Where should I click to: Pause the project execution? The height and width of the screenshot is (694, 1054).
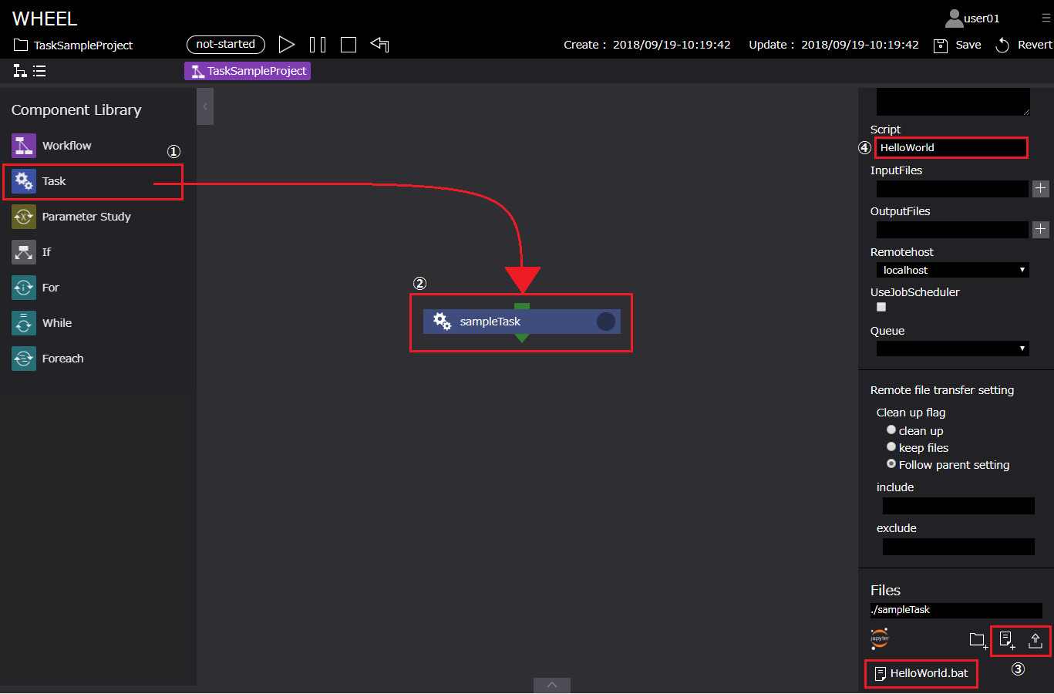[x=318, y=45]
